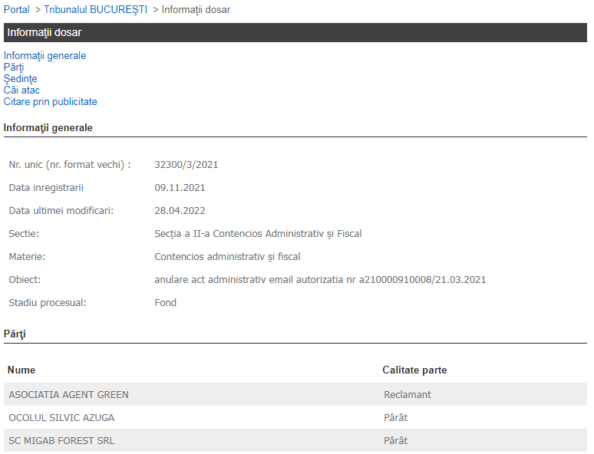594x454 pixels.
Task: Click the Informații generale section heading
Action: (x=48, y=128)
